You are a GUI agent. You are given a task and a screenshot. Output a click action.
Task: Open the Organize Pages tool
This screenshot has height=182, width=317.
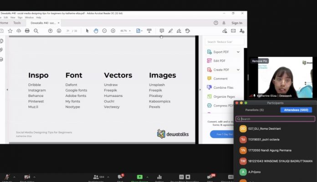[x=224, y=96]
